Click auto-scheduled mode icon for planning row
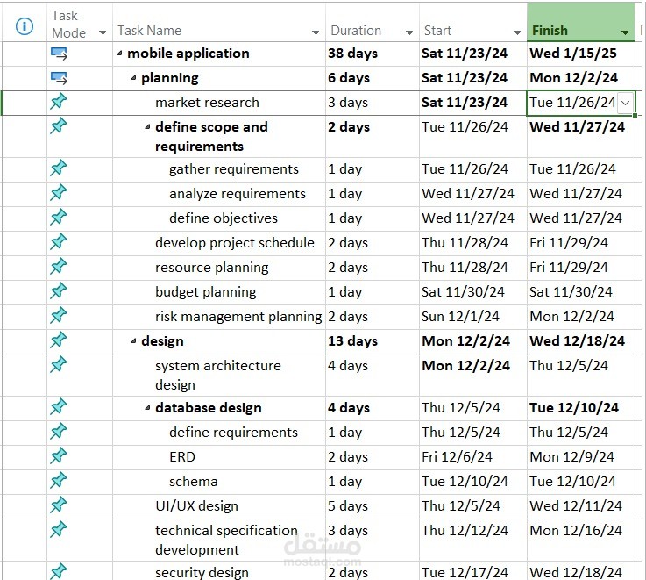 tap(59, 78)
